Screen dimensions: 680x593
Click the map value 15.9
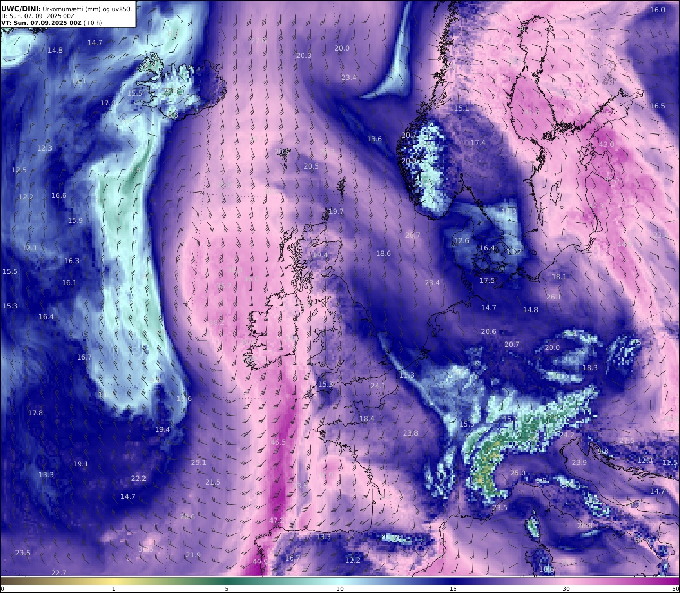coord(75,220)
